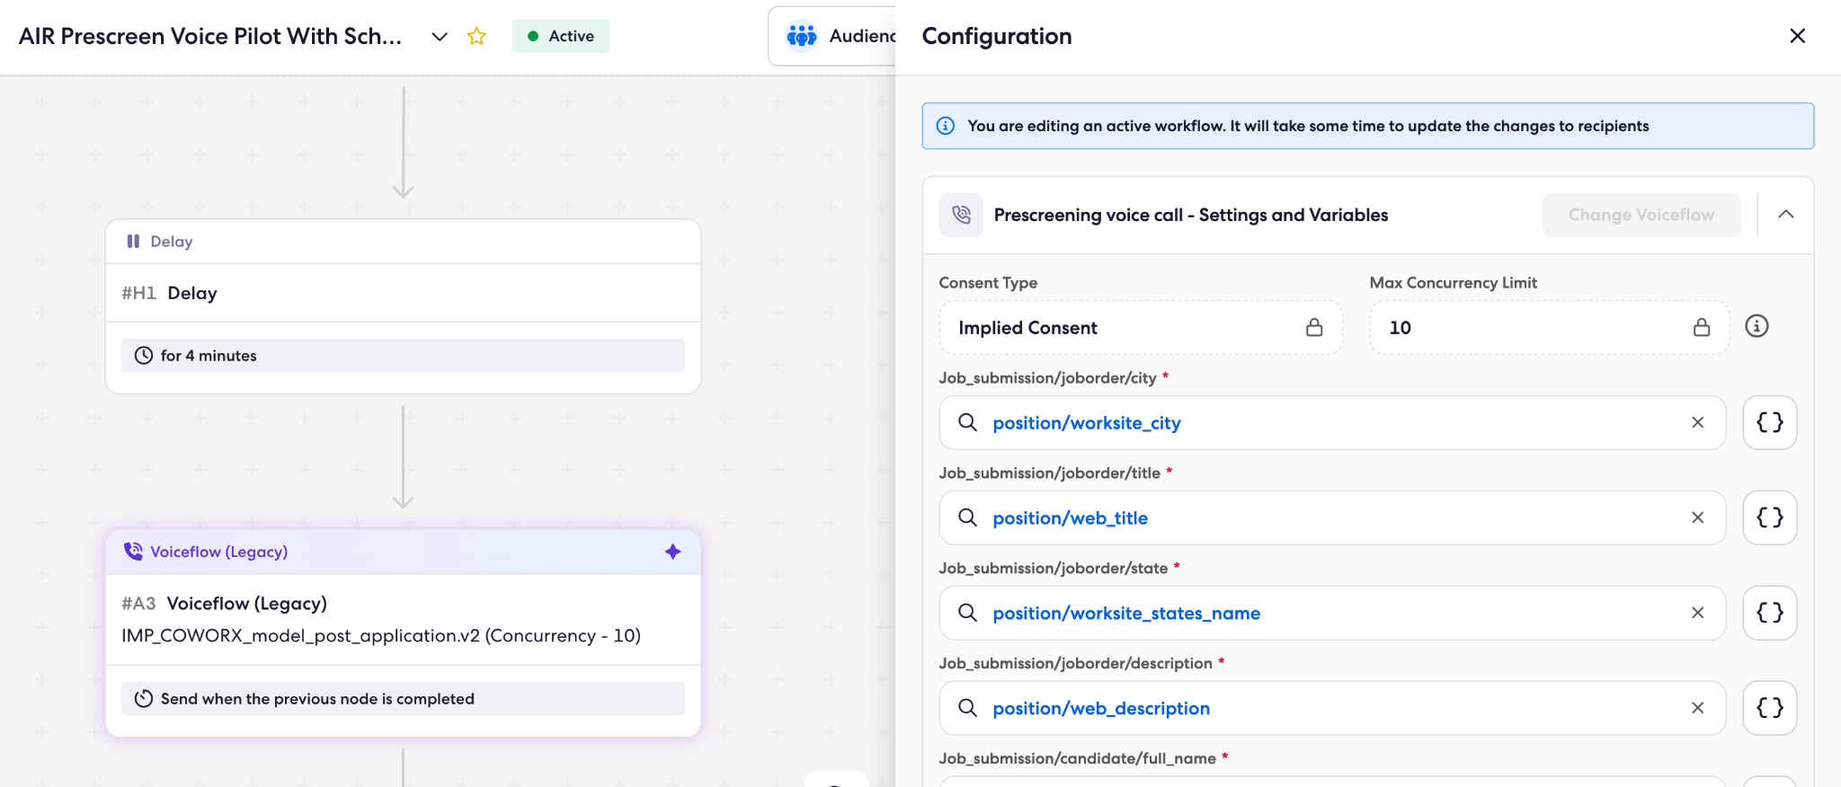Click the Consent Type label
The width and height of the screenshot is (1841, 787).
[988, 283]
